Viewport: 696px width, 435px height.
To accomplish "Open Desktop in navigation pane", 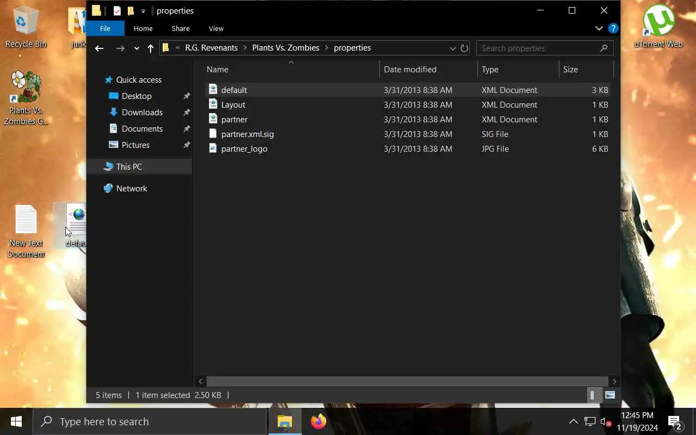I will [x=136, y=96].
